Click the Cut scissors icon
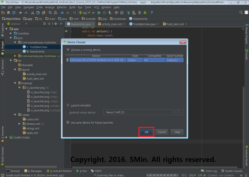 click(33, 13)
